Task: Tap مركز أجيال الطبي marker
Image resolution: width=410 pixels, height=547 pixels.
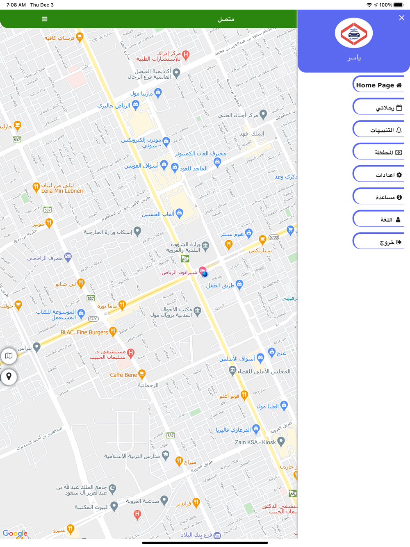Action: tap(263, 114)
